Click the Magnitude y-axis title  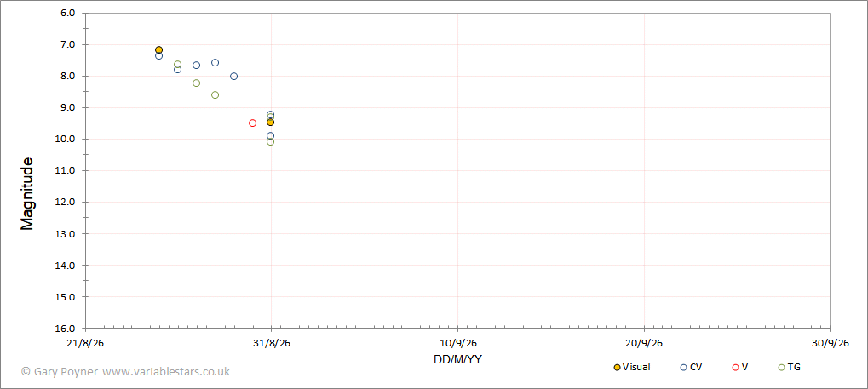(x=27, y=194)
